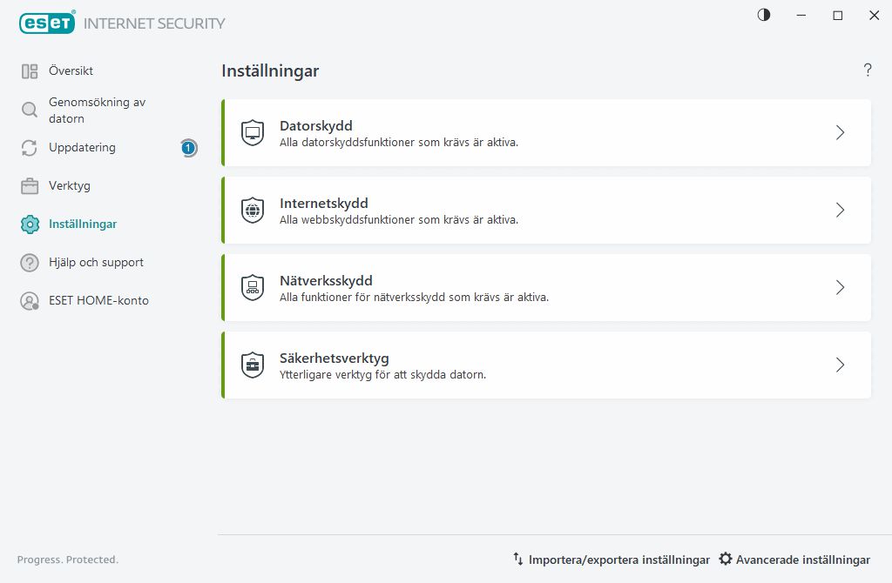Click the magnifier icon for Genomsökning av datorn
This screenshot has width=892, height=583.
[x=30, y=110]
